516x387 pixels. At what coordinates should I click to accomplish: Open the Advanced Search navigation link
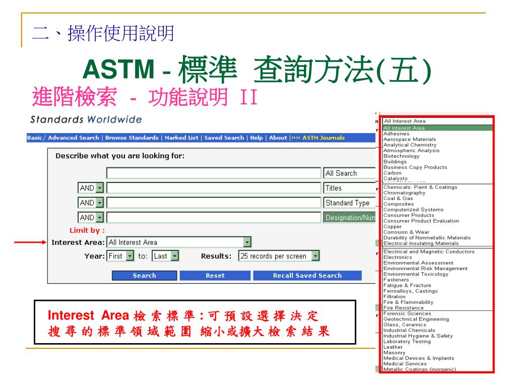click(x=74, y=138)
